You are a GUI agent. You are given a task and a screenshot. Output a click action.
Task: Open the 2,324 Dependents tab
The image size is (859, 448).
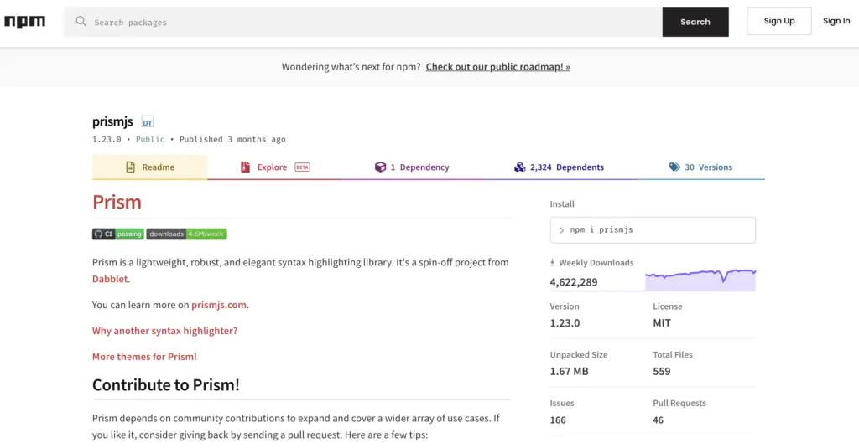pos(560,167)
